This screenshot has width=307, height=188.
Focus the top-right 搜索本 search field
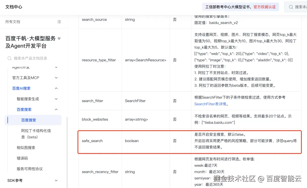(x=296, y=7)
